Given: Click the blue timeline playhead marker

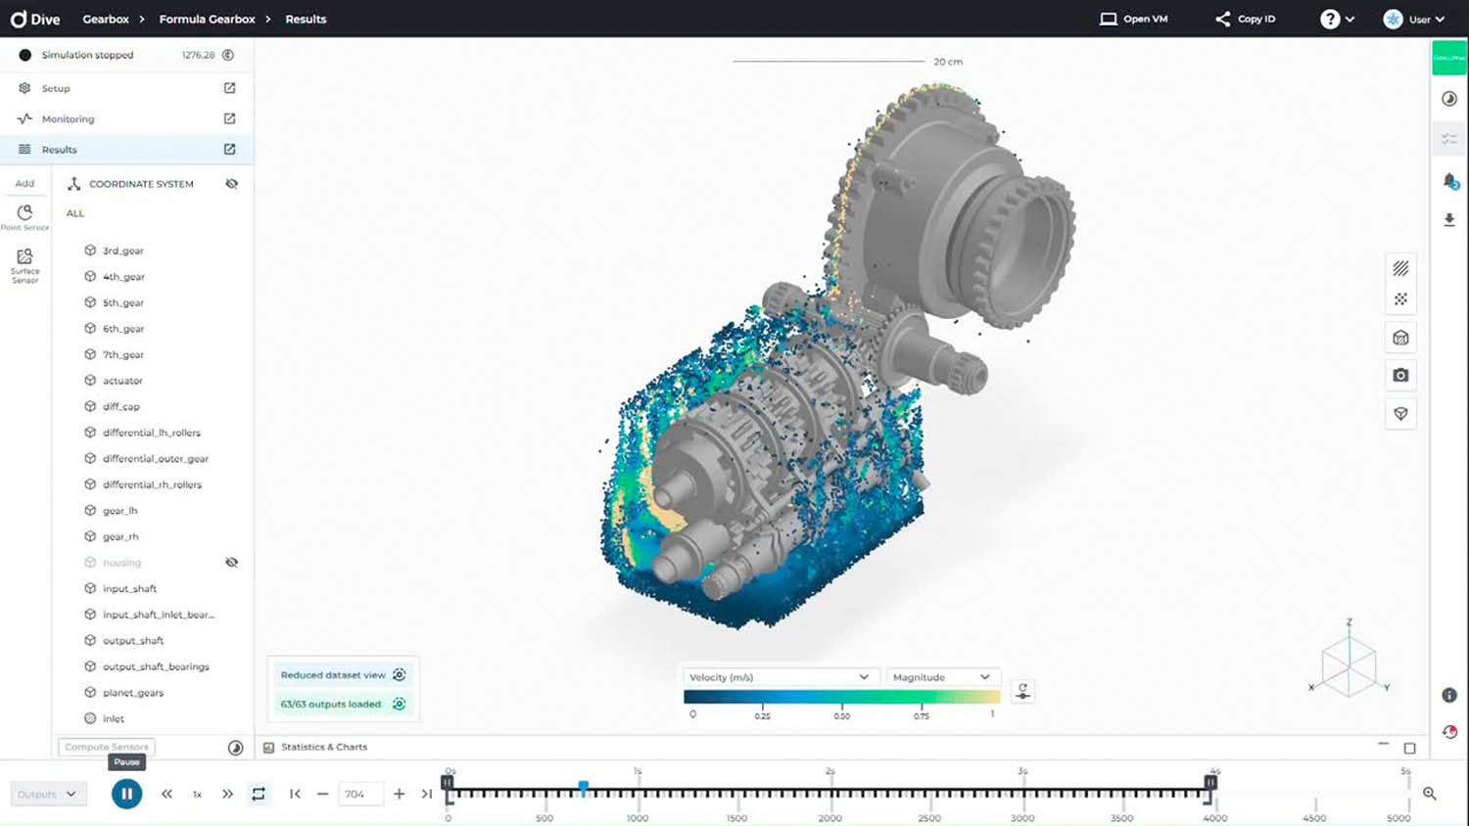Looking at the screenshot, I should coord(584,787).
